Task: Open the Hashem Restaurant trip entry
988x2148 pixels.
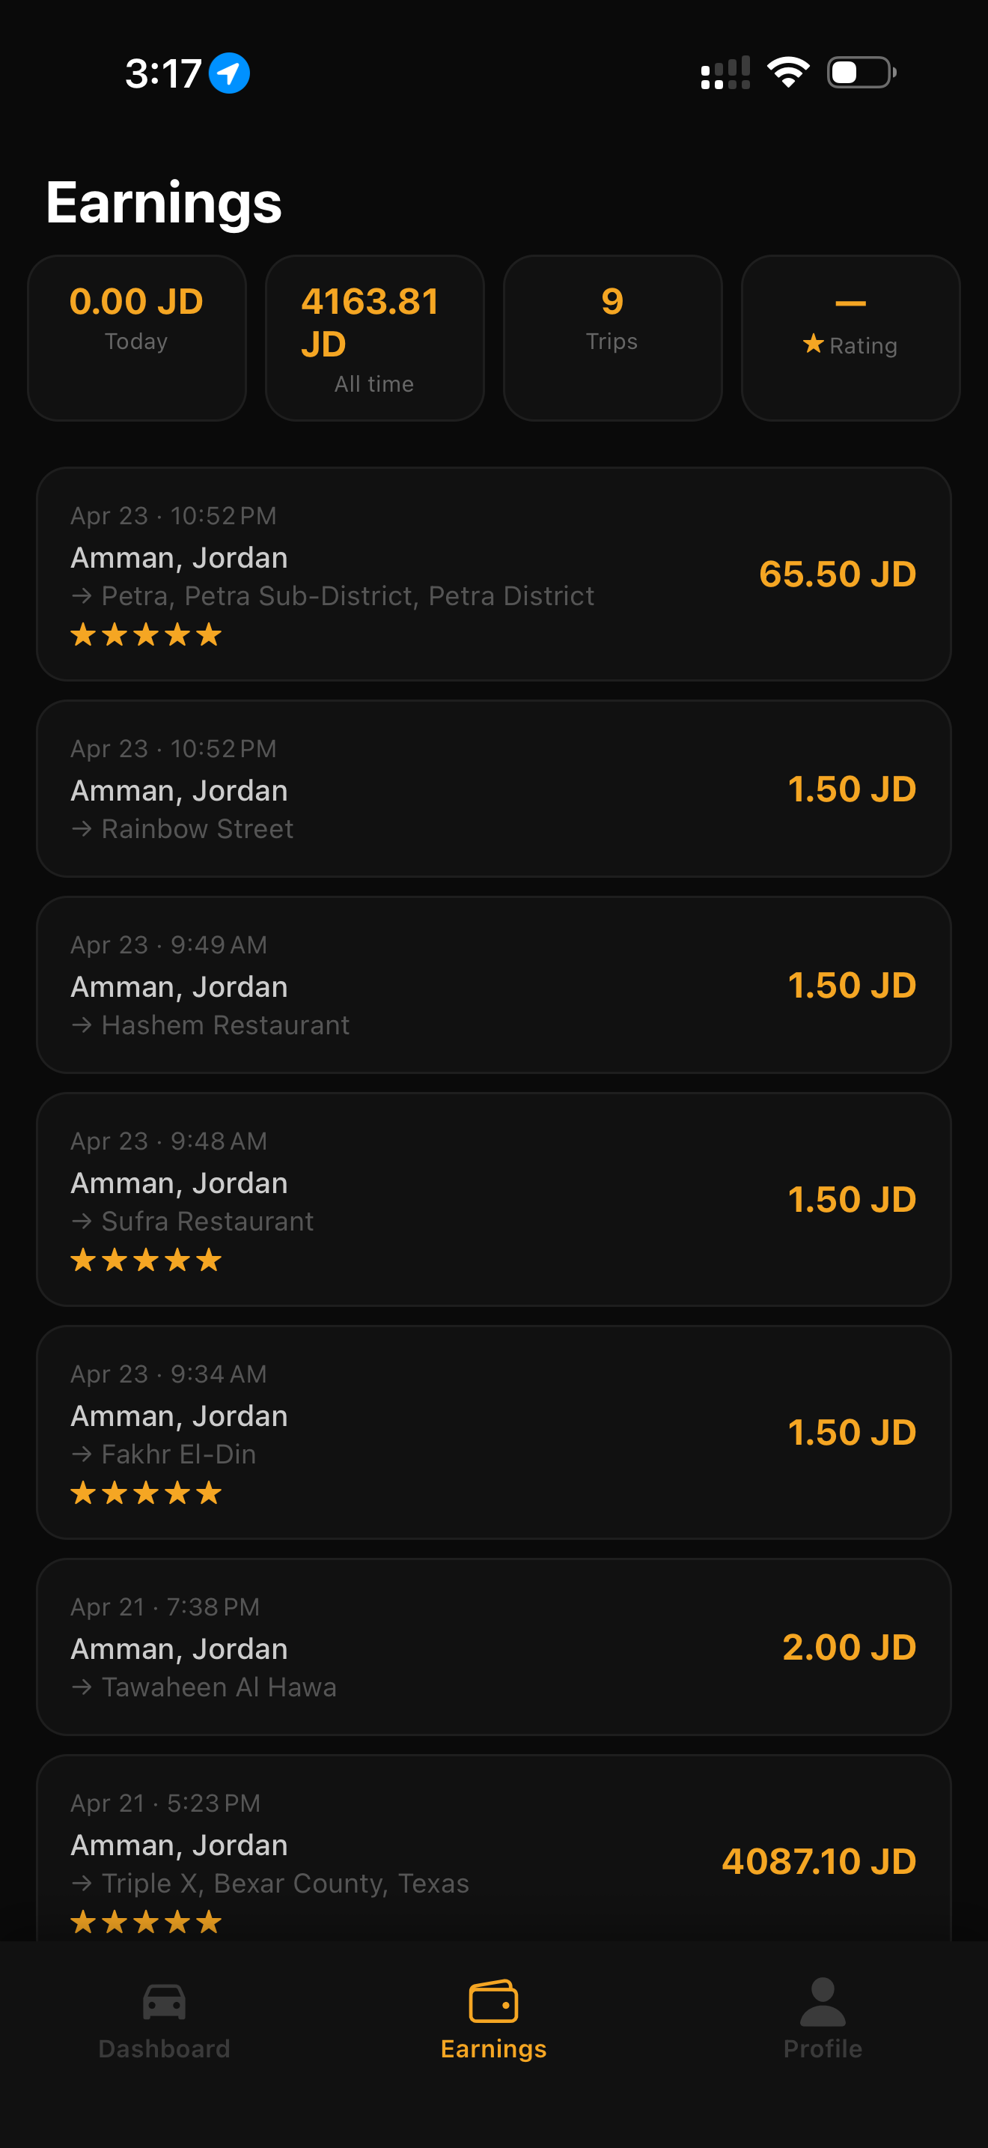Action: point(493,985)
